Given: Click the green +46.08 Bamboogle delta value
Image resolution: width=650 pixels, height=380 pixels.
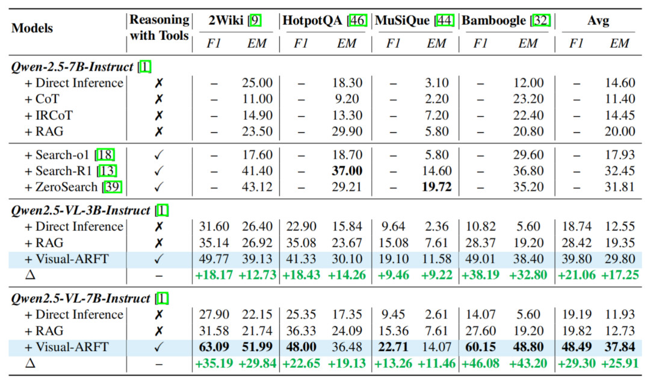Looking at the screenshot, I should (481, 363).
